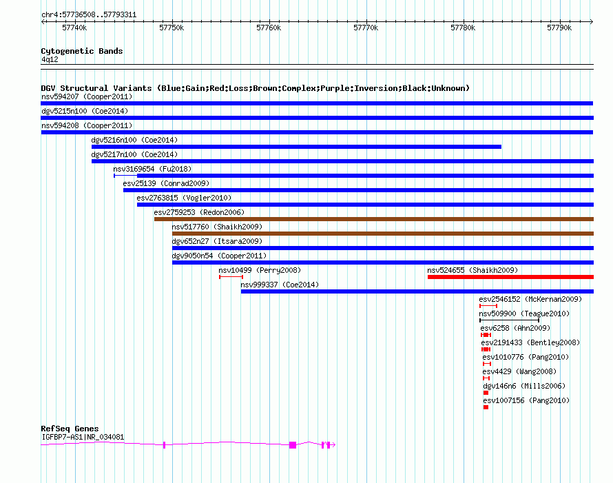Open the dgv5216n100 (Coe2014) variant bar
This screenshot has width=613, height=483.
(296, 147)
